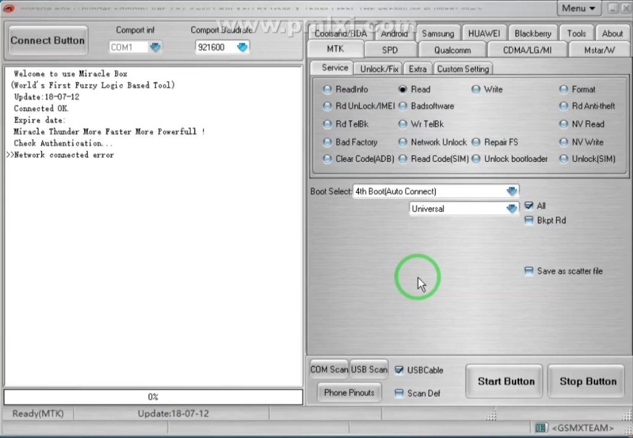Toggle the USBCable checkbox
The image size is (633, 438).
399,370
